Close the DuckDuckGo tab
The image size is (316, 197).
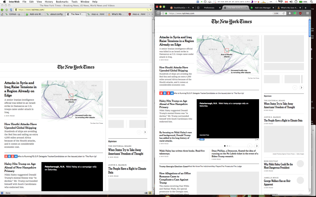click(x=193, y=8)
